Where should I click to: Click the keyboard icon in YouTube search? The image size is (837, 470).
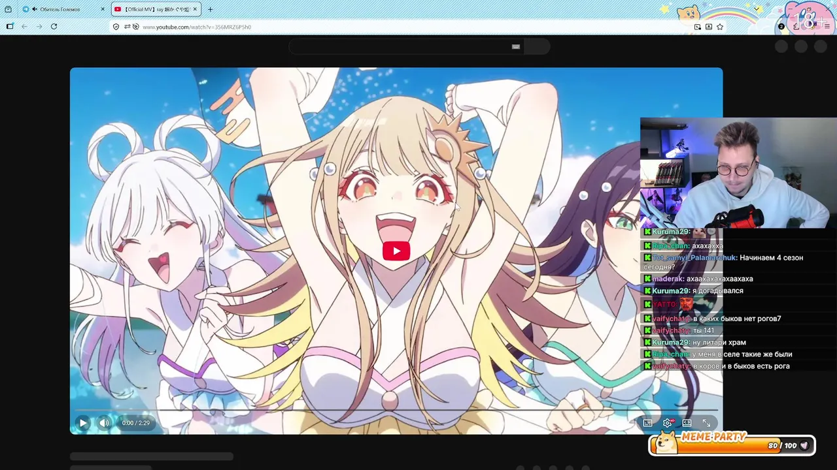pos(515,46)
